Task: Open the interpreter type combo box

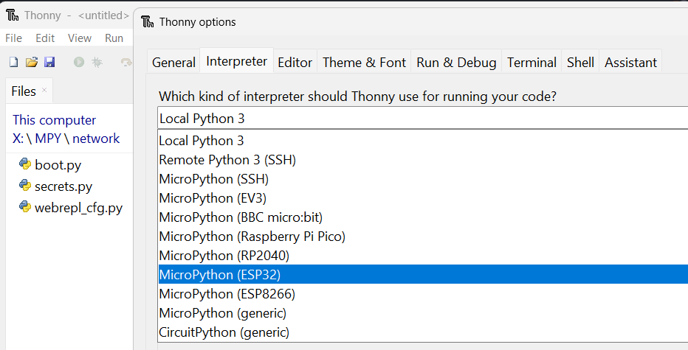Action: pyautogui.click(x=422, y=118)
